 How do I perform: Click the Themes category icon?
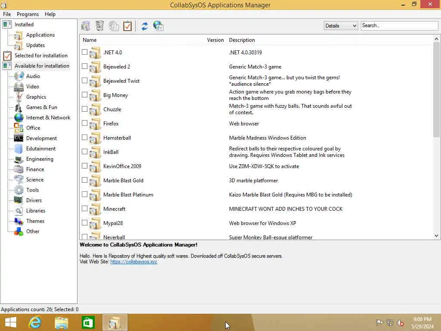point(19,221)
